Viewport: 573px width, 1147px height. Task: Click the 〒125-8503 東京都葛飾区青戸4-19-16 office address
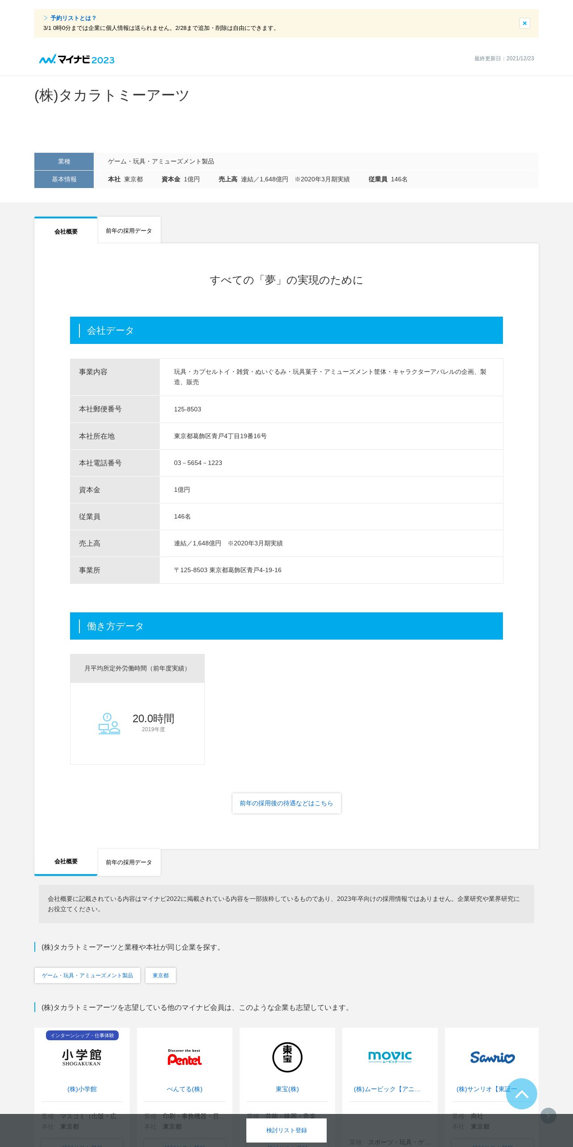[x=228, y=570]
